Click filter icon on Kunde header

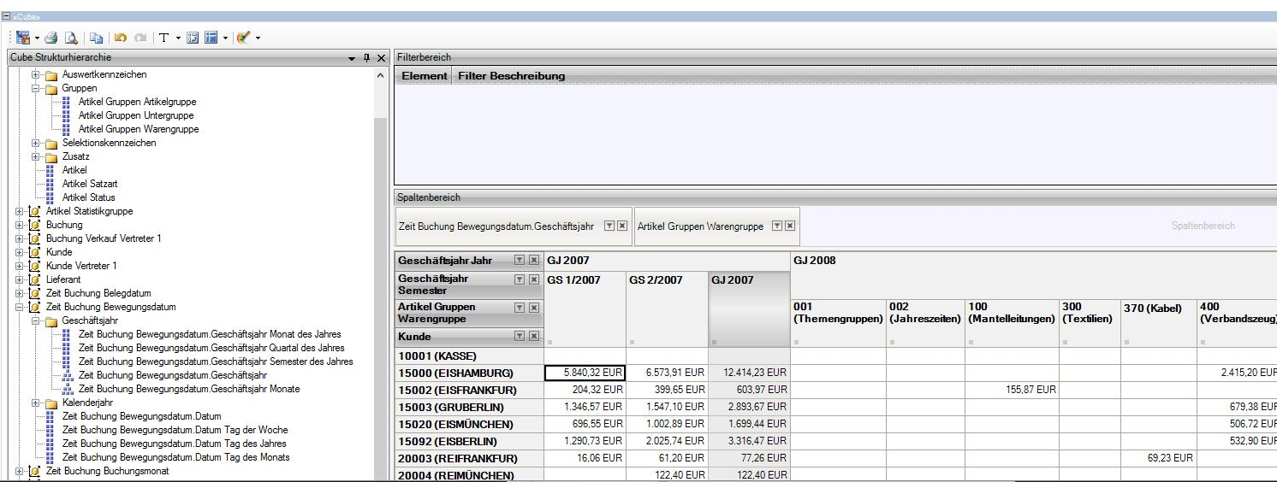[520, 337]
